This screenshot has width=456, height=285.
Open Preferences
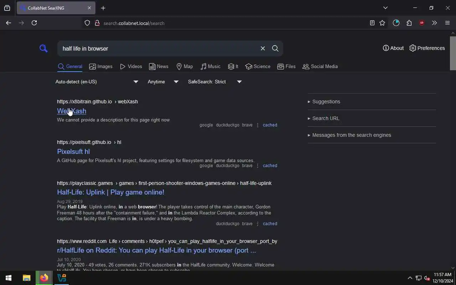click(x=427, y=48)
